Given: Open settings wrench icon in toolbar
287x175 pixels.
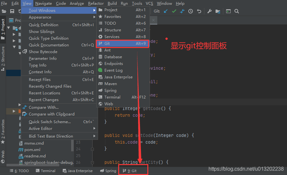Looking at the screenshot, I should [x=209, y=11].
